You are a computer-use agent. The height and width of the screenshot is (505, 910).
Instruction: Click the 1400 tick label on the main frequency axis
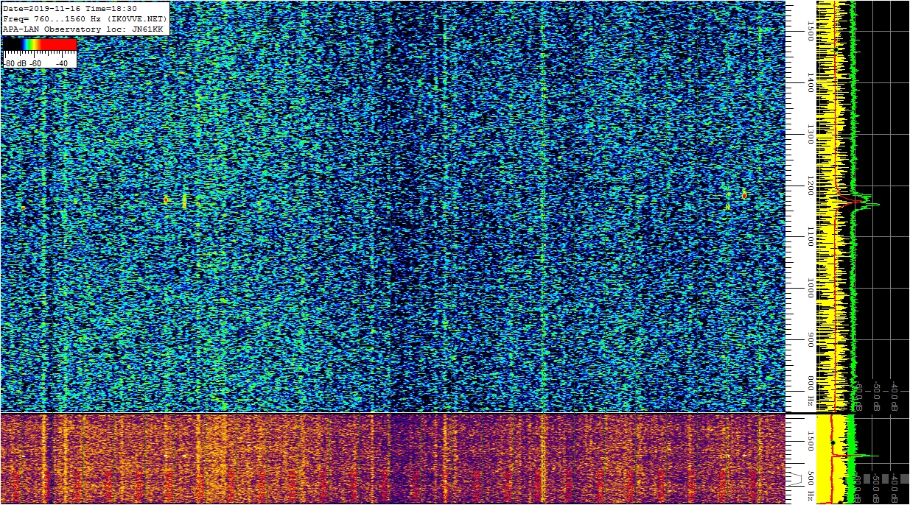(x=809, y=83)
